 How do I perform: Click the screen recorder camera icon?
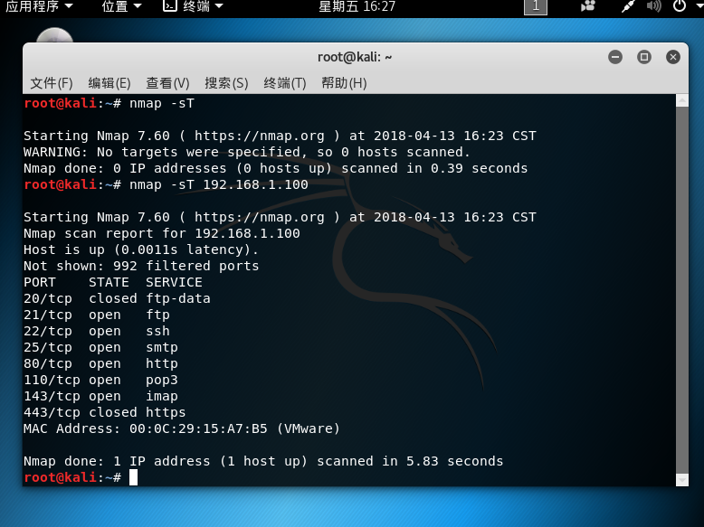click(x=587, y=6)
